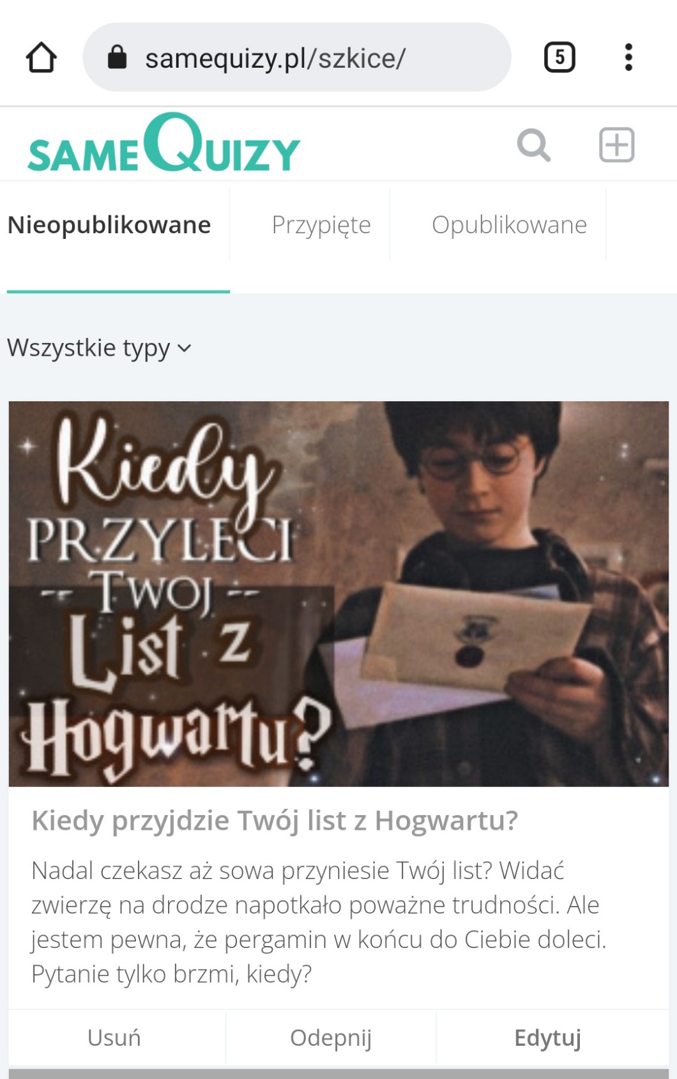
Task: Click Edytuj to edit the quiz
Action: point(548,1037)
